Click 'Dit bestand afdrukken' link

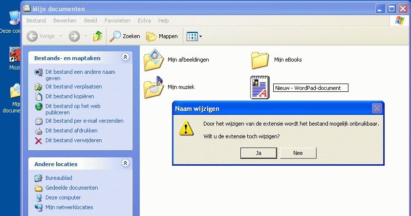71,130
